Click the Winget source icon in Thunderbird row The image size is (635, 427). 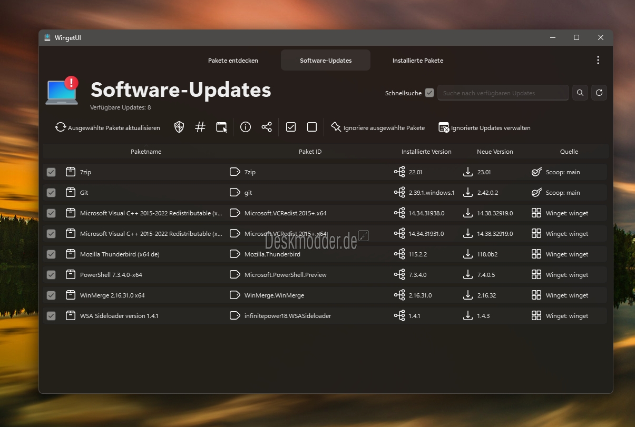536,254
